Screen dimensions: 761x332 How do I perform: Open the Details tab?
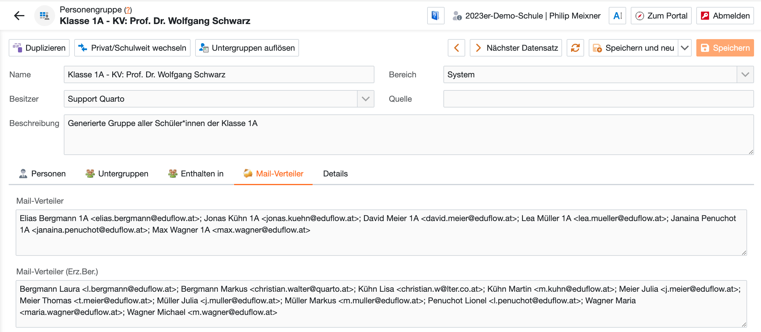335,174
